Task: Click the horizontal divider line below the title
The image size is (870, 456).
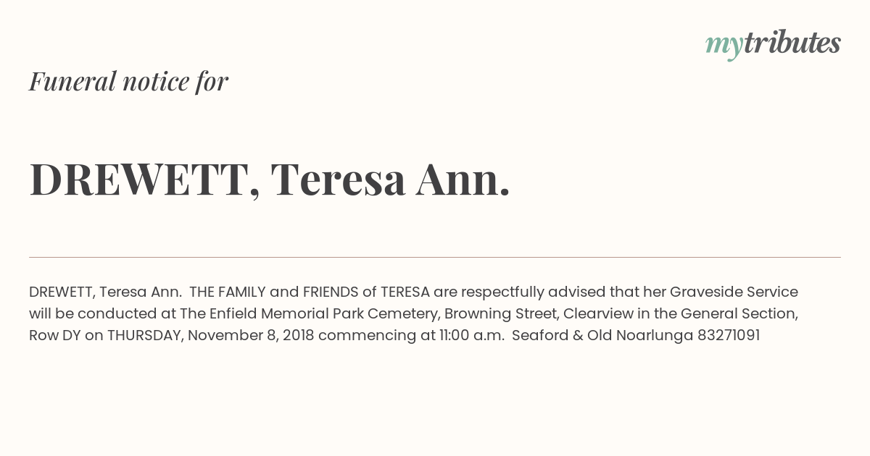Action: click(x=435, y=257)
